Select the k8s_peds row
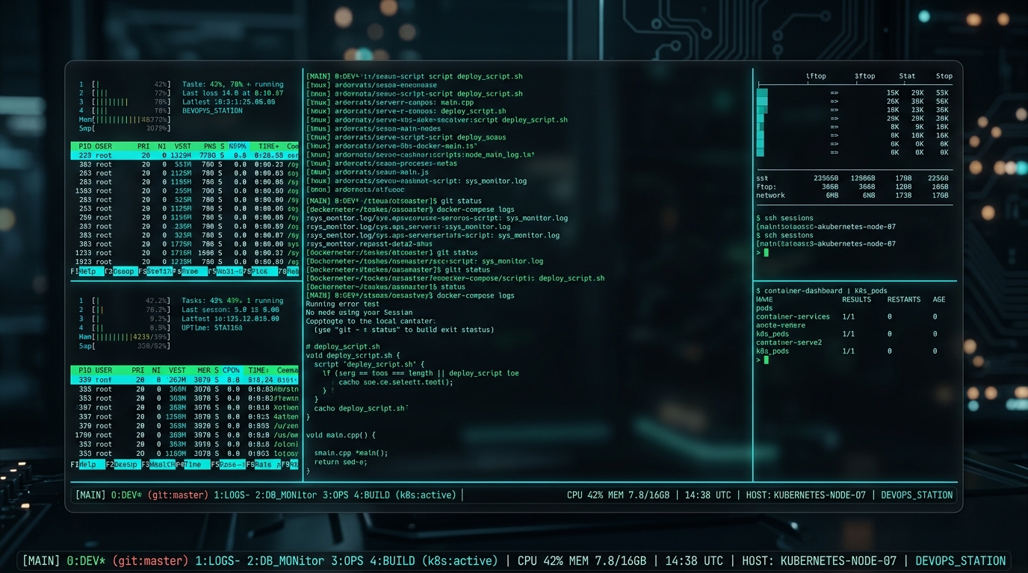Viewport: 1028px width, 573px height. (846, 334)
